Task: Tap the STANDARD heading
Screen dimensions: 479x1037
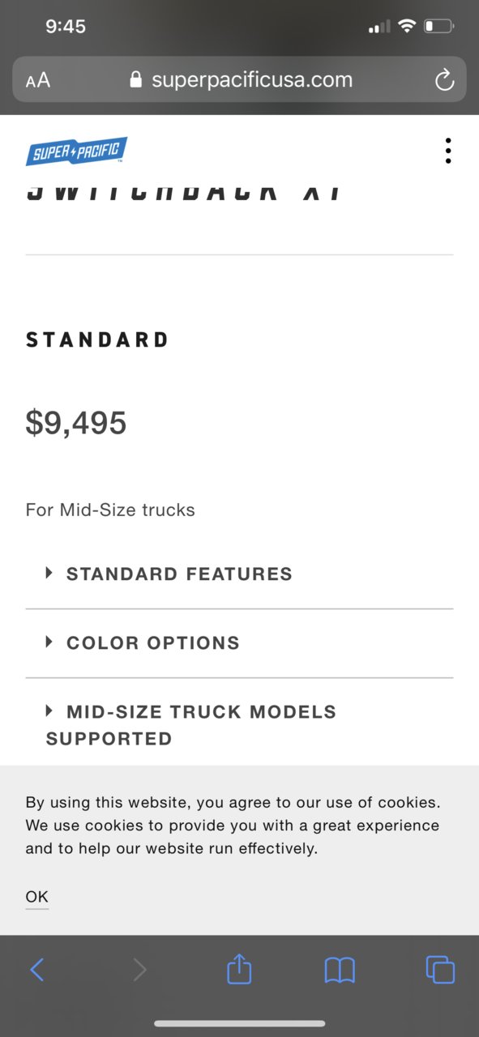Action: (x=97, y=339)
